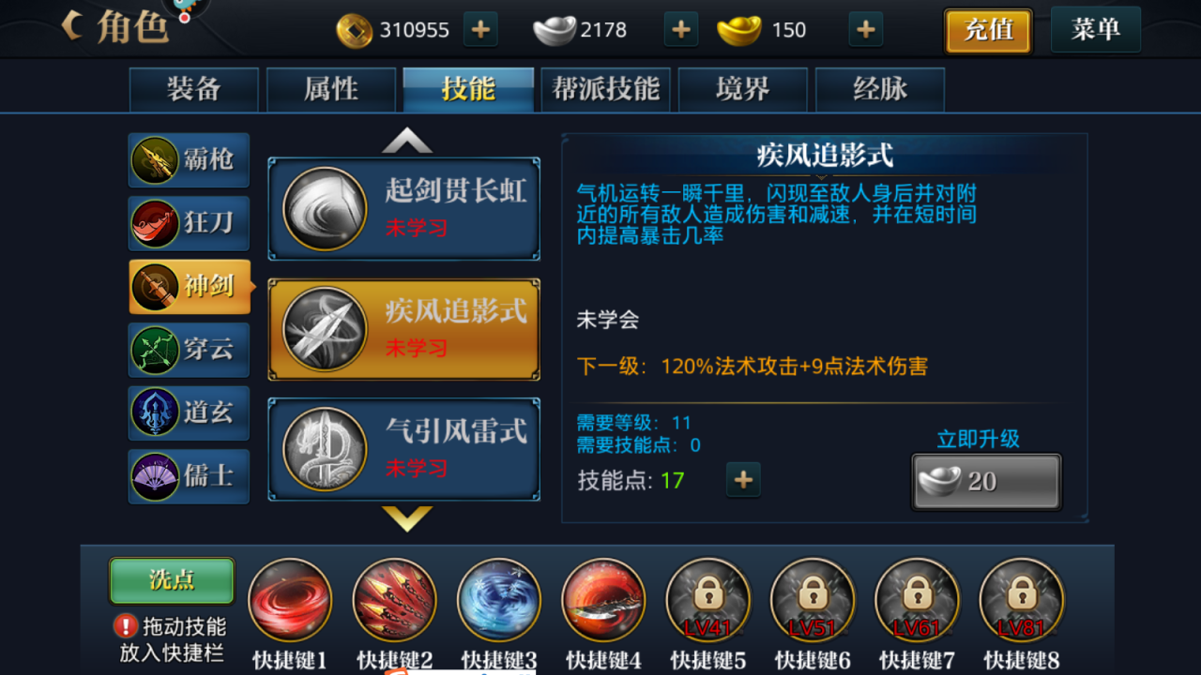Select the 气引风雷式 skill entry
The height and width of the screenshot is (675, 1201).
[404, 449]
